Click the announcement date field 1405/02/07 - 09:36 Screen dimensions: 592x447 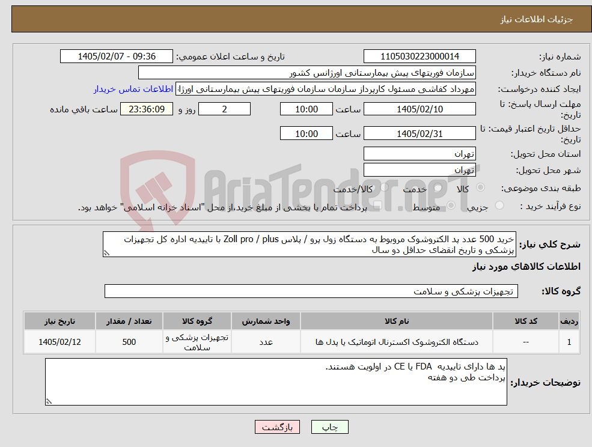116,56
